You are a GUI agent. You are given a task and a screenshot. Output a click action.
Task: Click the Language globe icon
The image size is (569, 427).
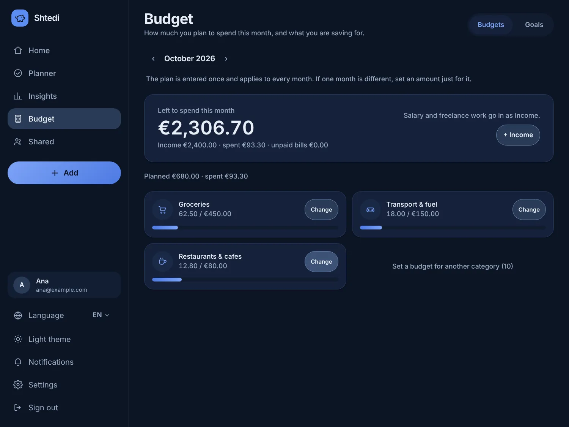(18, 315)
